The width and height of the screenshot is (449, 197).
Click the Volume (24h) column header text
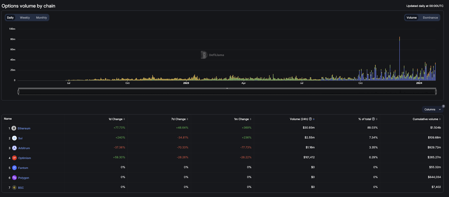299,119
